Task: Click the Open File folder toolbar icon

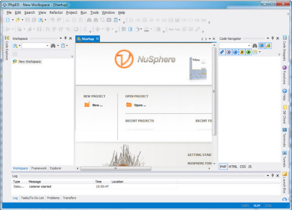Action: tap(18, 20)
